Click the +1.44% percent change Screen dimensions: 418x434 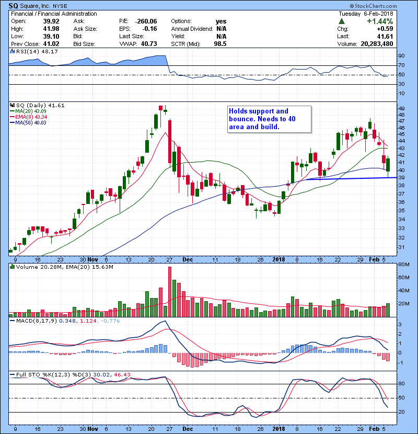point(380,21)
